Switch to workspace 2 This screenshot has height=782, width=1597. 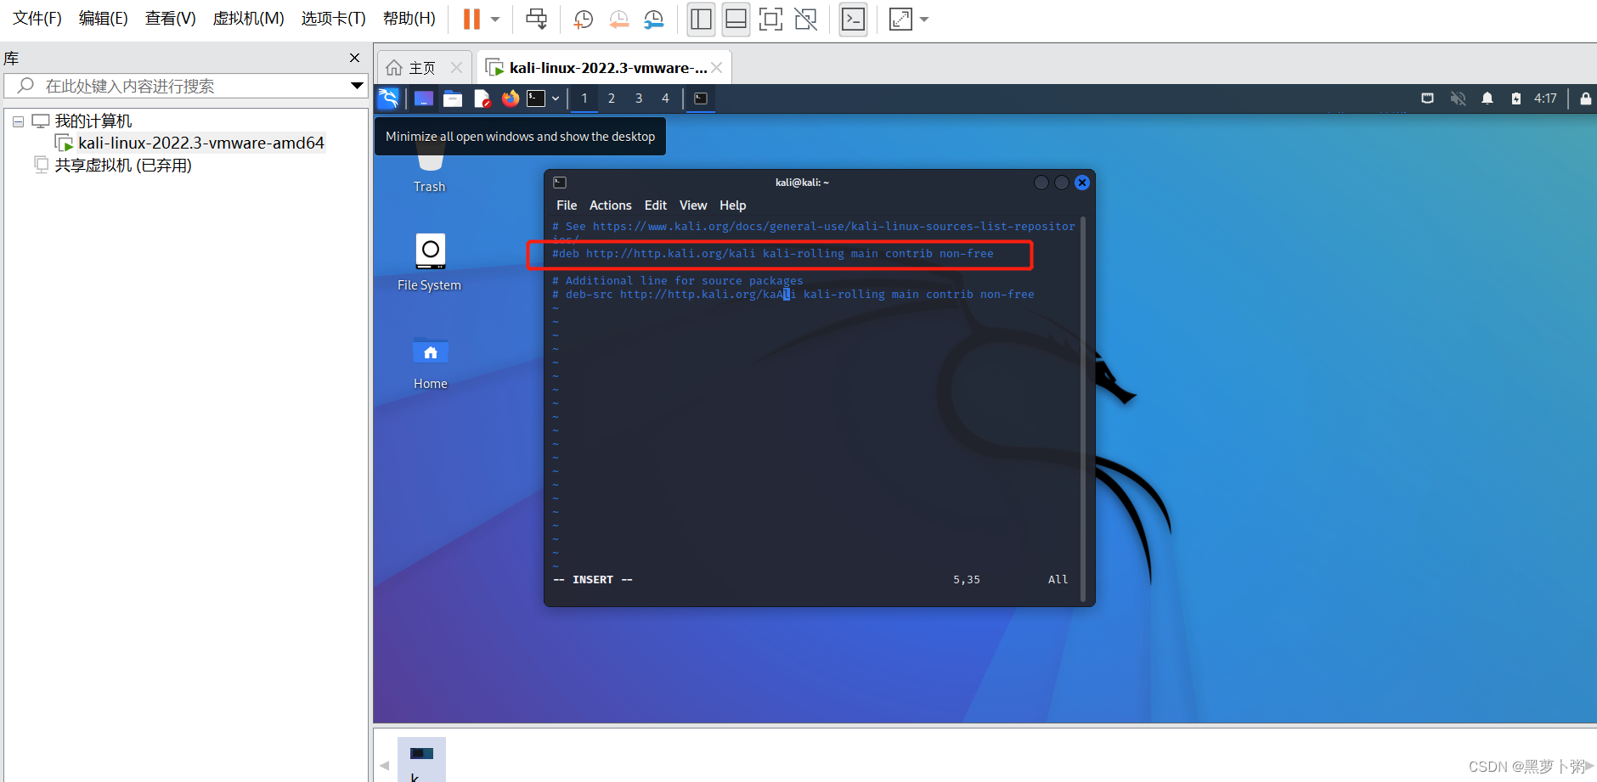(x=611, y=98)
